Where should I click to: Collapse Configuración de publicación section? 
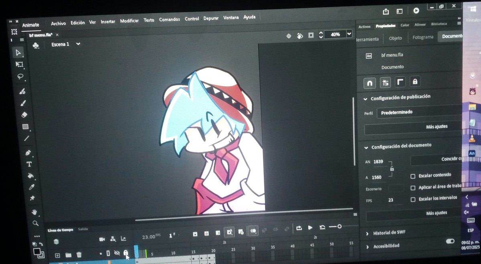365,99
